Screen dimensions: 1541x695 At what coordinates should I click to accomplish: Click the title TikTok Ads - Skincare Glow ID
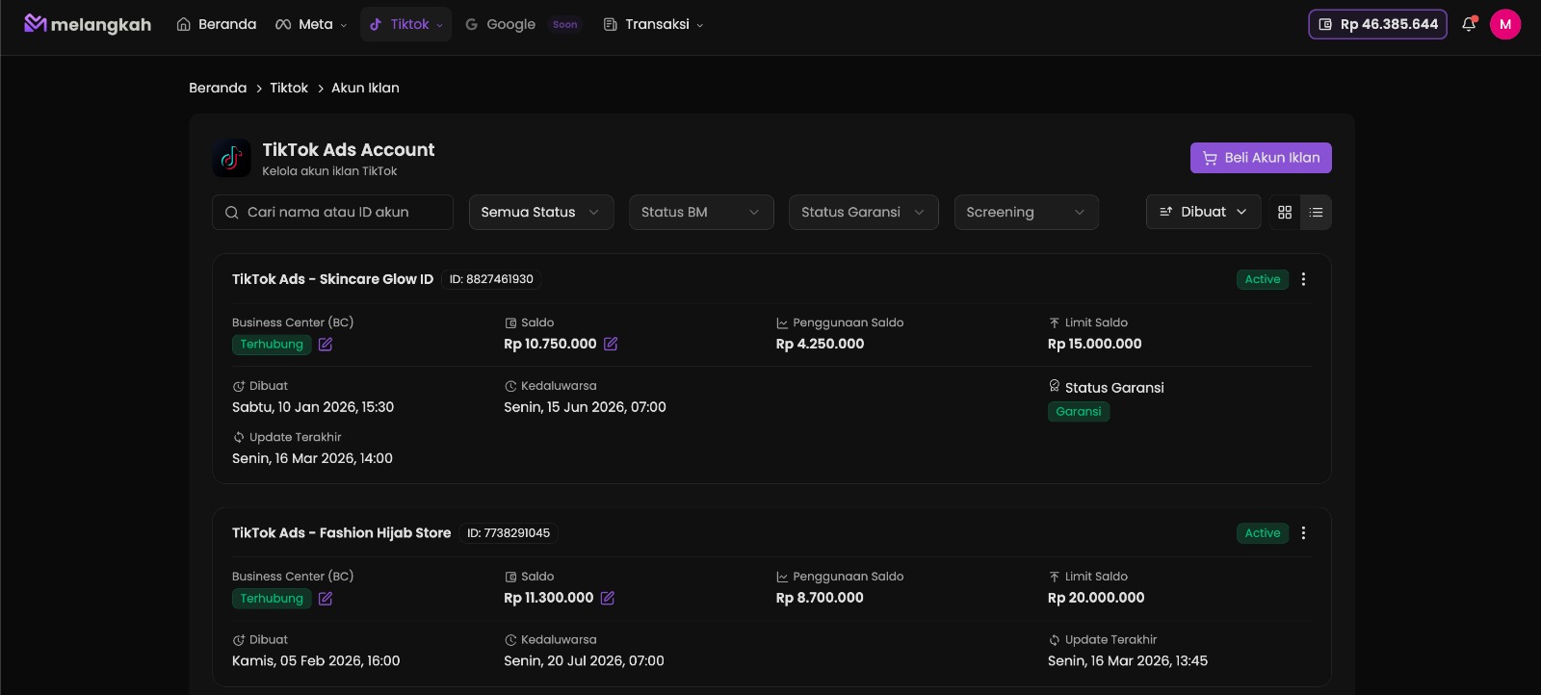[x=332, y=279]
